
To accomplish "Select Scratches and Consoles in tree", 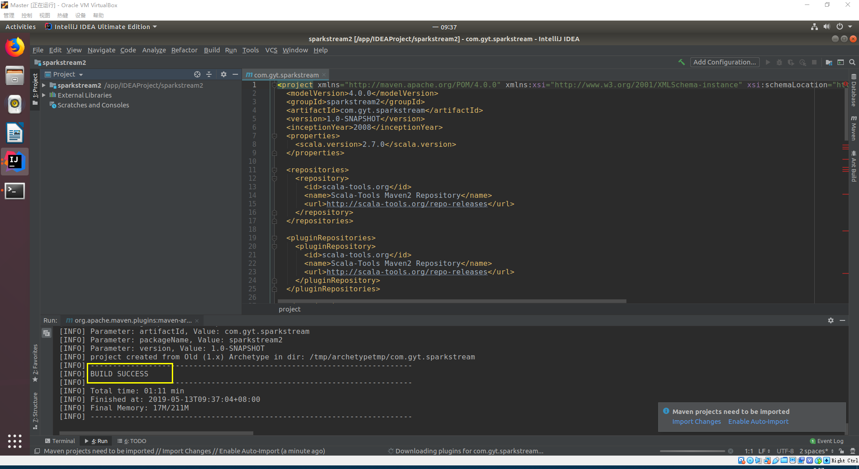I will [93, 105].
